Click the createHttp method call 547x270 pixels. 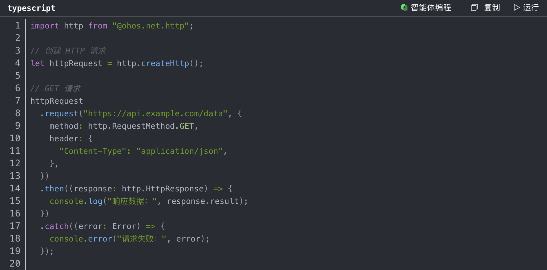tap(165, 63)
